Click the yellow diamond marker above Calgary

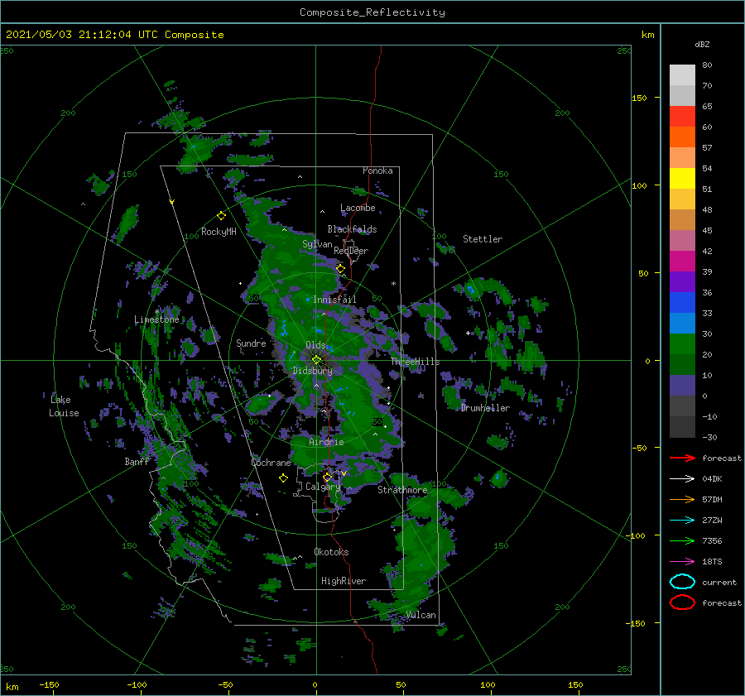point(327,477)
